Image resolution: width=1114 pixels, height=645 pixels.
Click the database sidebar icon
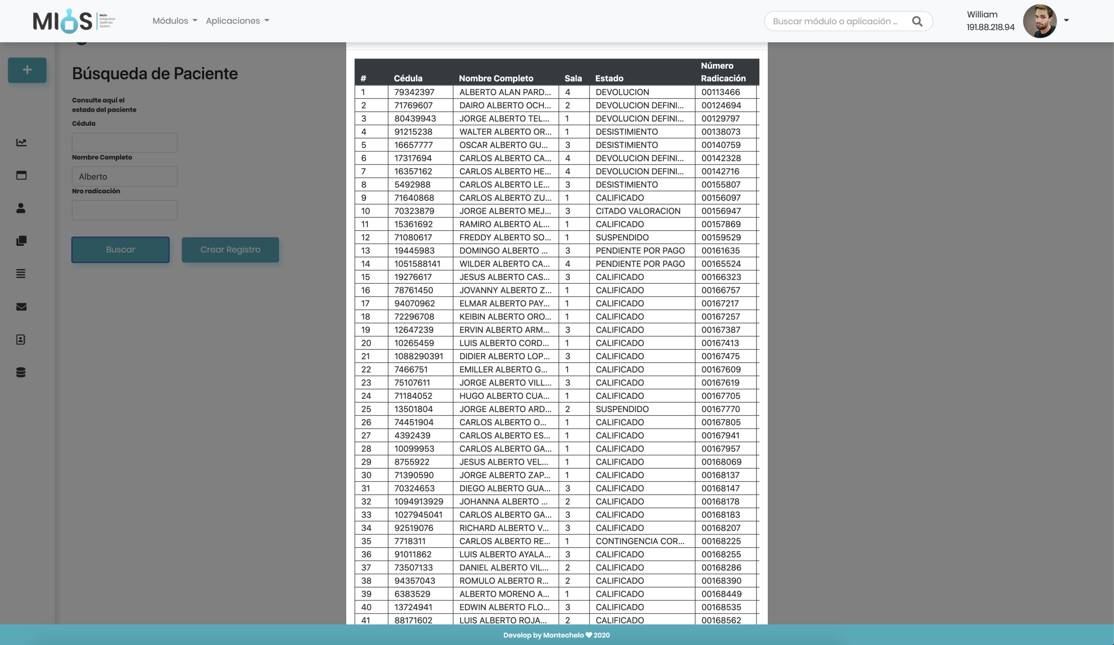(x=21, y=372)
